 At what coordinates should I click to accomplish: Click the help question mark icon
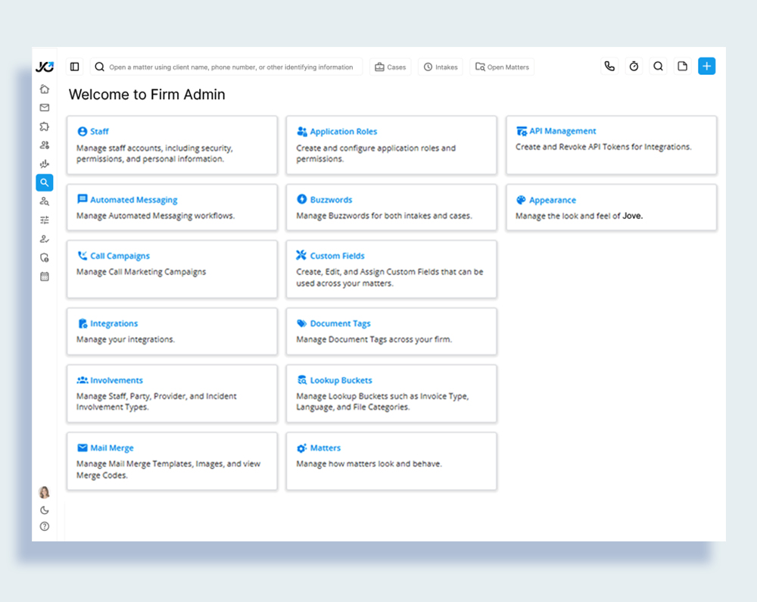tap(45, 526)
